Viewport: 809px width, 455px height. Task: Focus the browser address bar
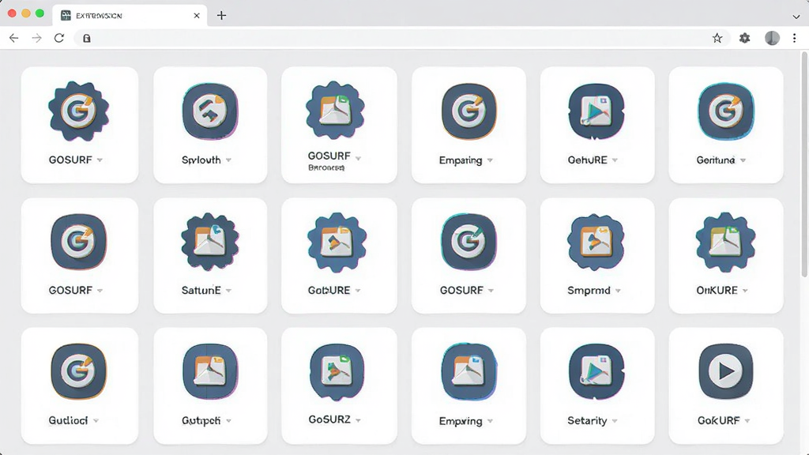click(402, 38)
